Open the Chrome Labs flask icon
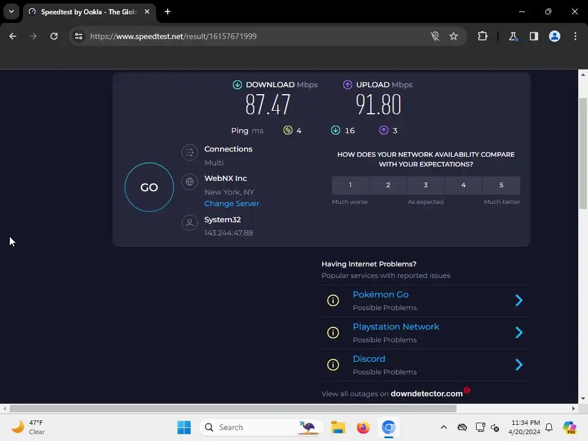Image resolution: width=588 pixels, height=441 pixels. tap(513, 36)
